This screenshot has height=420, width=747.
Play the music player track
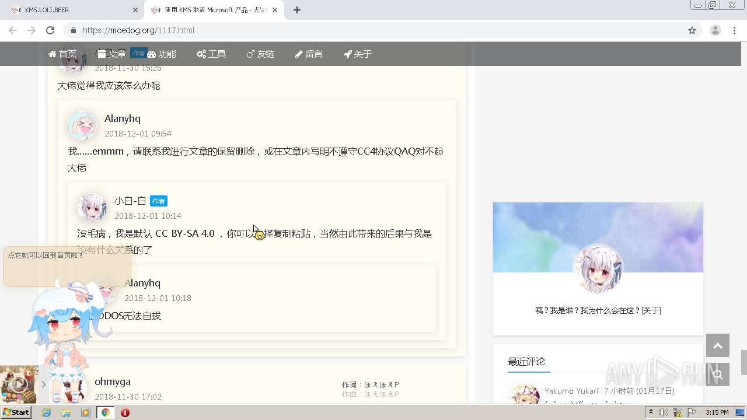click(x=19, y=384)
